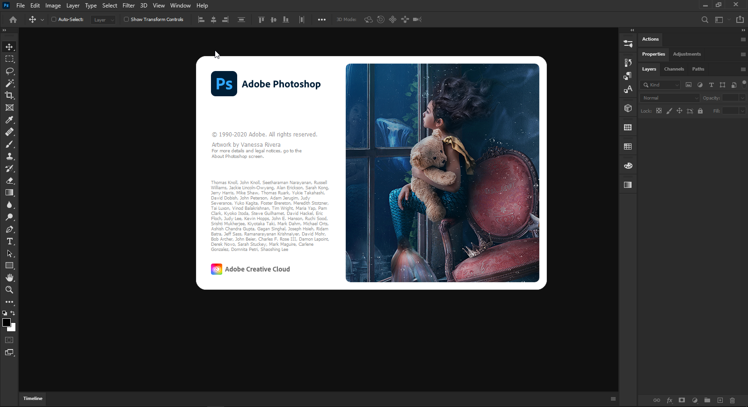Open the Color palette panel icon
The height and width of the screenshot is (407, 748).
click(628, 166)
